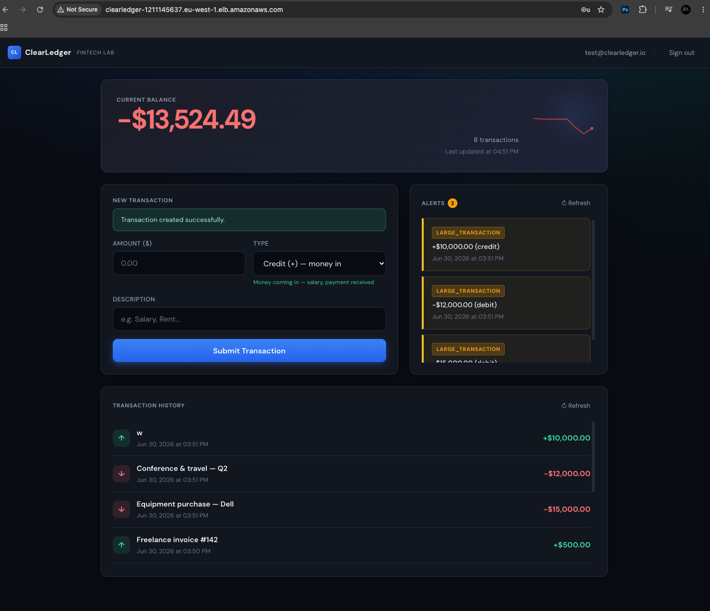Click the alert text '-$12,000.00 (debit)'
This screenshot has width=710, height=611.
click(464, 305)
